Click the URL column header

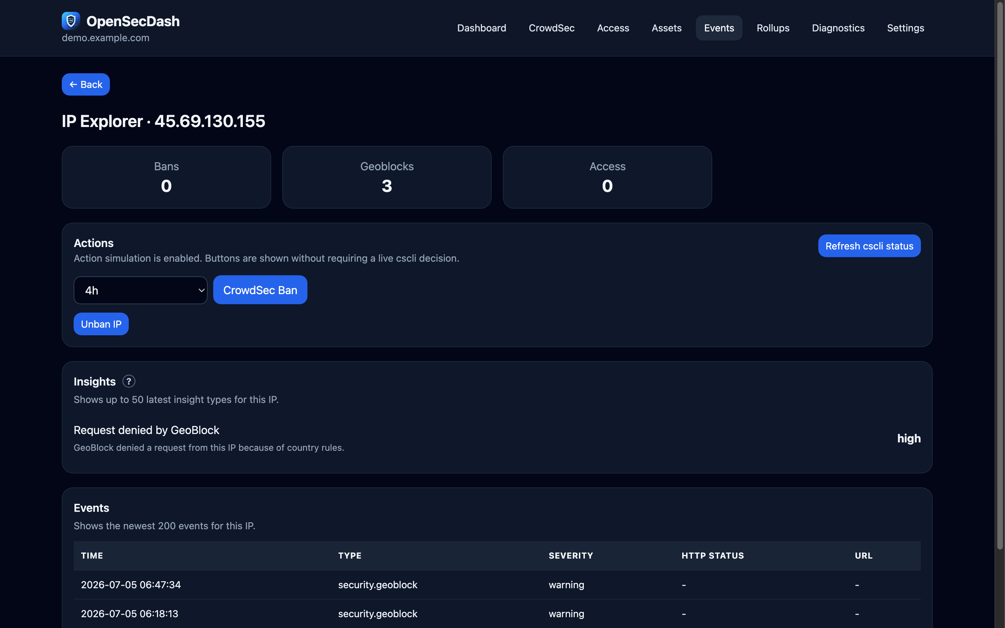point(863,556)
